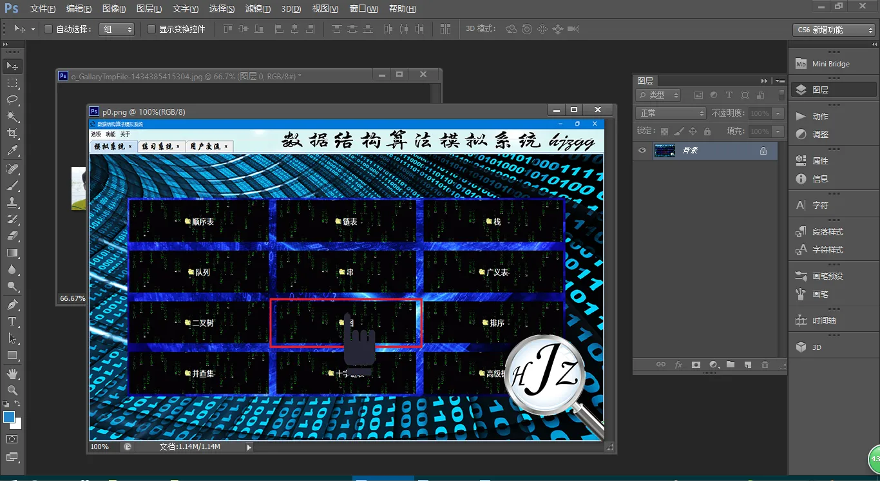This screenshot has width=880, height=482.
Task: Expand the Move tool preset picker arrow
Action: (x=33, y=30)
